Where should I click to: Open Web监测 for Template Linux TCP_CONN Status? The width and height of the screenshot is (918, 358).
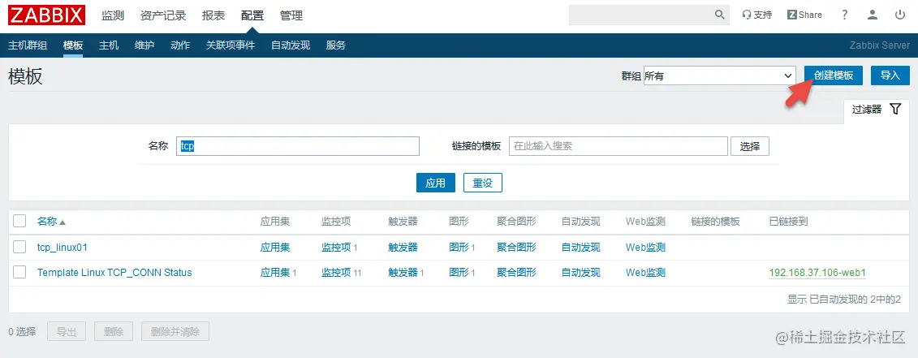[x=646, y=273]
